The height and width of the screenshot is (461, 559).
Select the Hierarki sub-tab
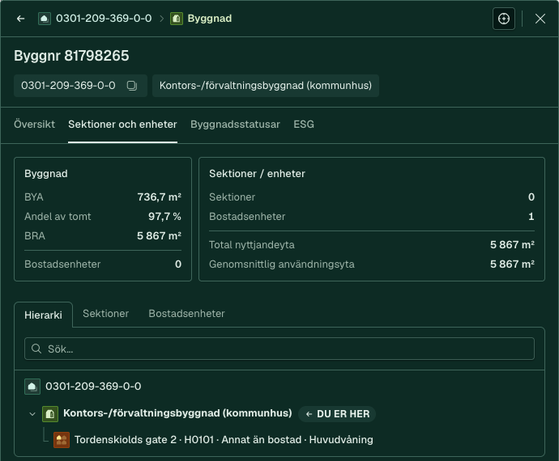point(43,315)
